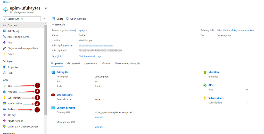Click the Named values icon
Screen dimensions: 264x134
pos(5,104)
